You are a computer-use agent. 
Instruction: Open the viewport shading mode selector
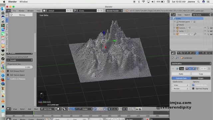(x=59, y=109)
